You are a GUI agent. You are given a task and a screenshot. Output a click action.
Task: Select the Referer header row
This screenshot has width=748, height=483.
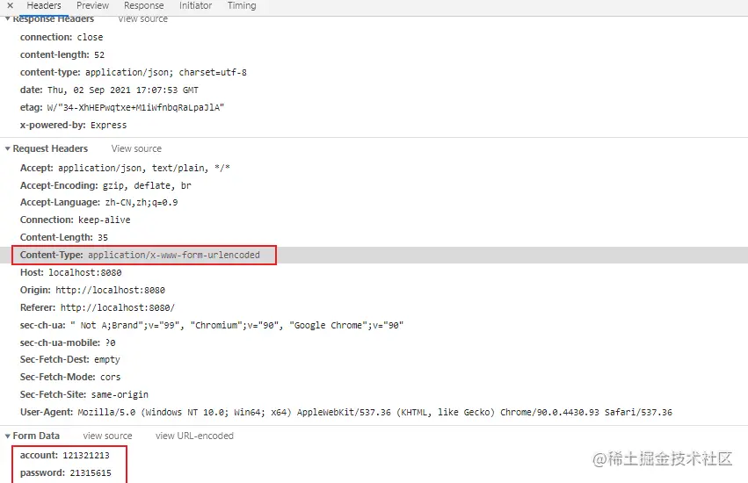coord(98,308)
